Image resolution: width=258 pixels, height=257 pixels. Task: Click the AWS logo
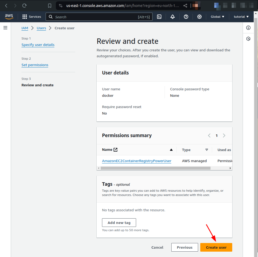[9, 17]
